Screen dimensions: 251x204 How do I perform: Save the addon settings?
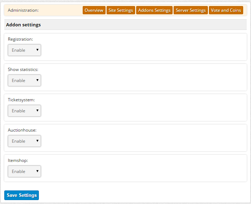click(22, 195)
